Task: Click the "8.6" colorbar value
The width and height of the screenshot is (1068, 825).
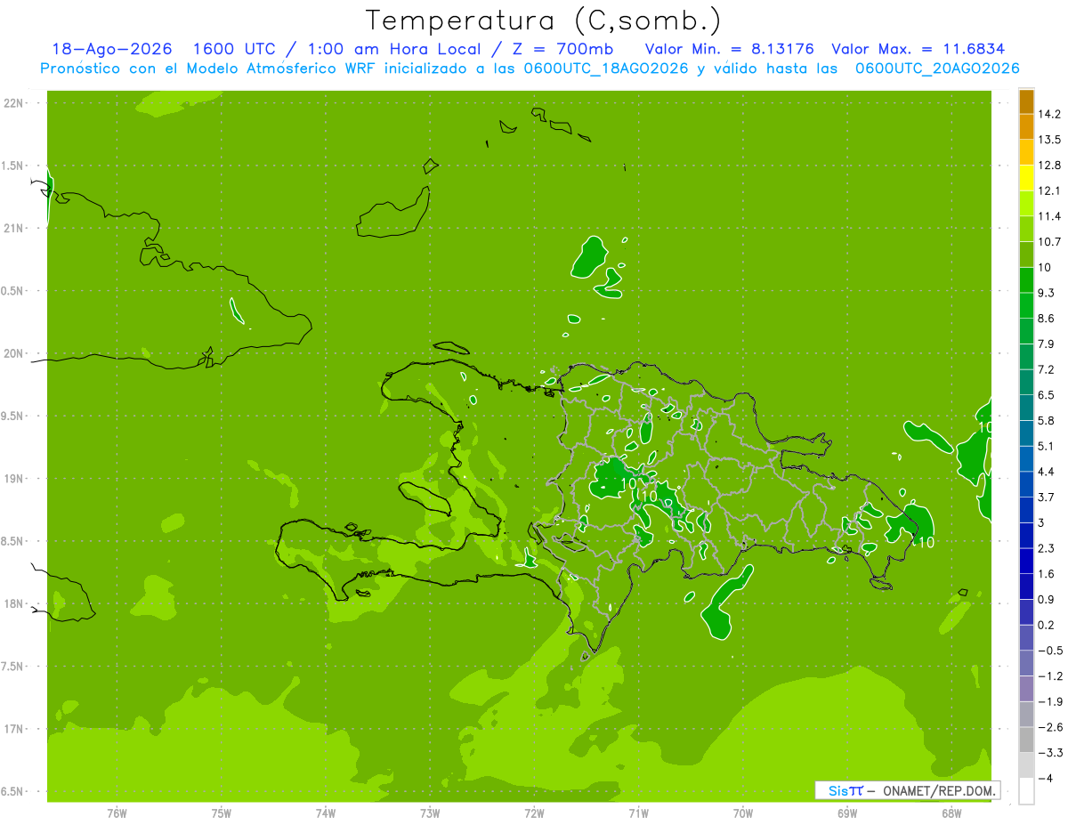Action: pos(1047,318)
